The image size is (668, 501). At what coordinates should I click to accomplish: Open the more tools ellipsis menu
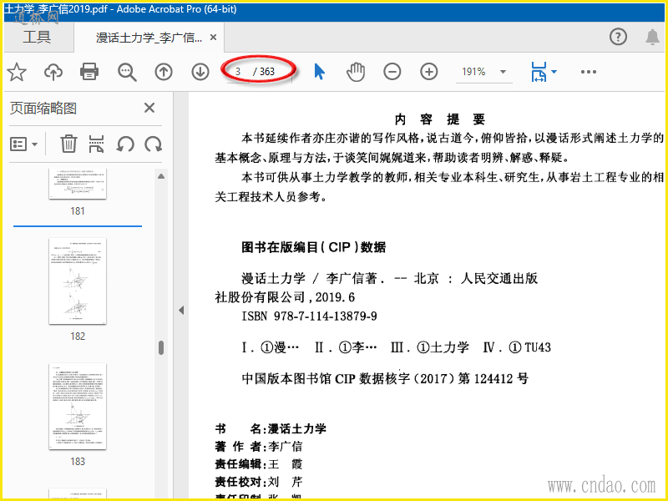coord(589,72)
